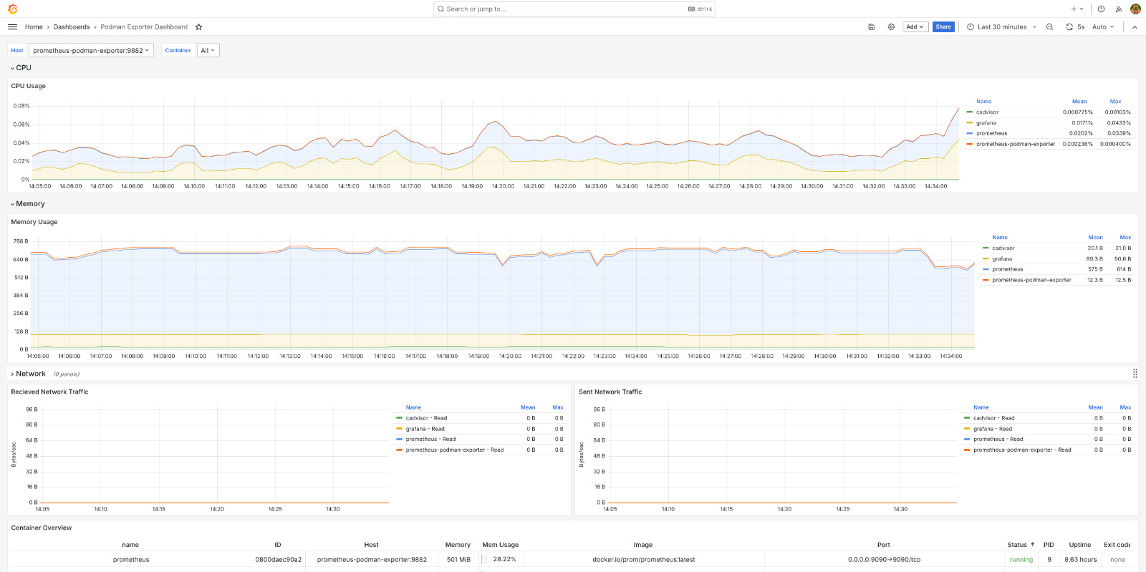Screen dimensions: 1146x572
Task: Sort Memory legend by Mean column
Action: [x=1095, y=238]
